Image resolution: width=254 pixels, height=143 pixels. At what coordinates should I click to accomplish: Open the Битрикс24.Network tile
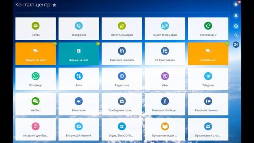(79, 129)
